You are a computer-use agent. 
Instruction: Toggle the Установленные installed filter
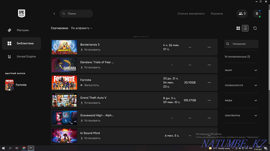point(237,57)
